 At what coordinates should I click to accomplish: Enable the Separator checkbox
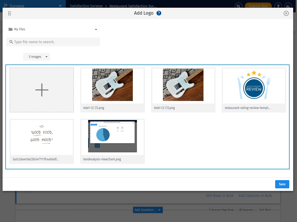point(240,210)
